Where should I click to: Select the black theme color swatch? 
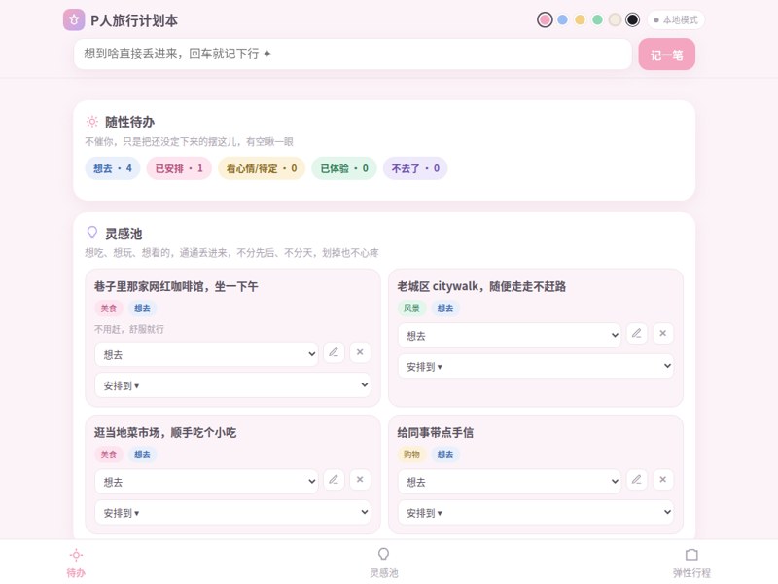coord(632,19)
